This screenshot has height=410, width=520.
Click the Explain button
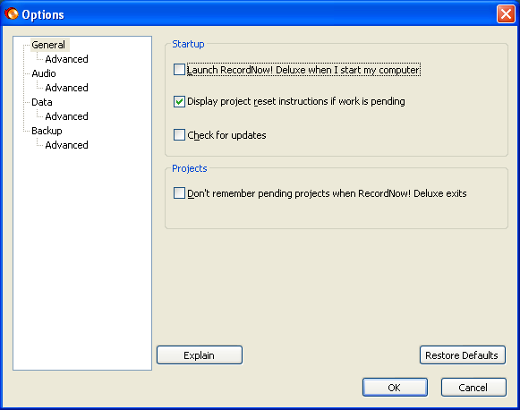click(200, 354)
